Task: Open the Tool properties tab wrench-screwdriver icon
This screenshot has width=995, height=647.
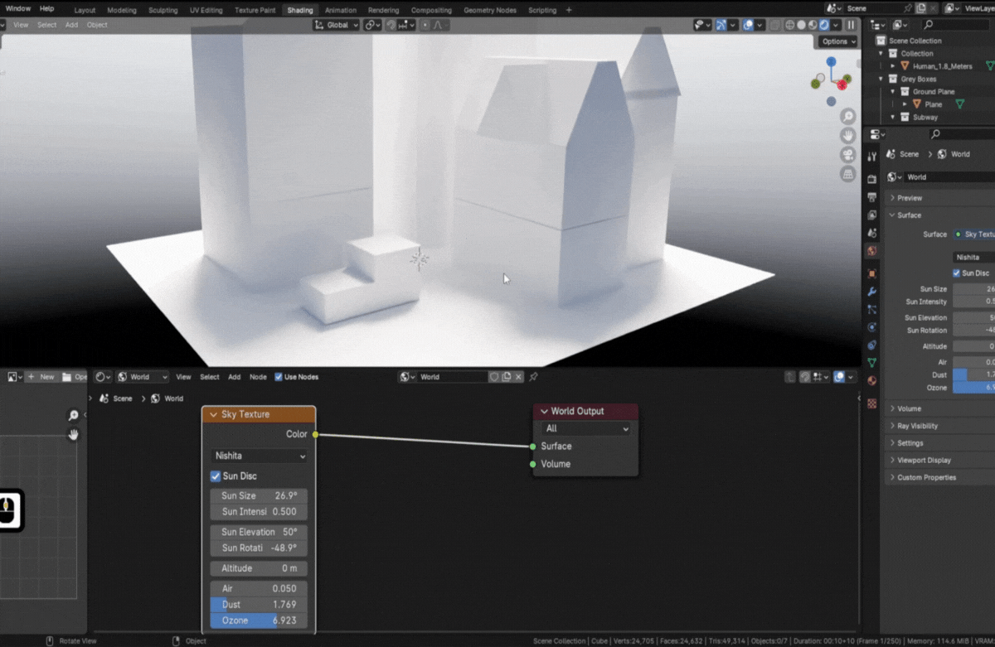Action: [x=871, y=157]
